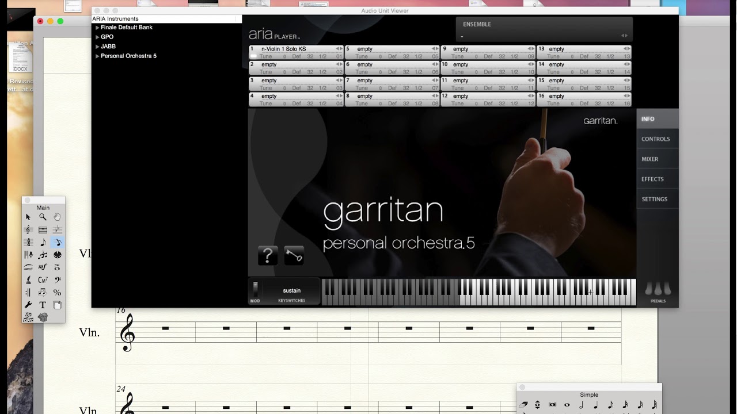Screen dimensions: 737x414
Task: Select the Chord CM7 tool
Action: click(x=43, y=280)
